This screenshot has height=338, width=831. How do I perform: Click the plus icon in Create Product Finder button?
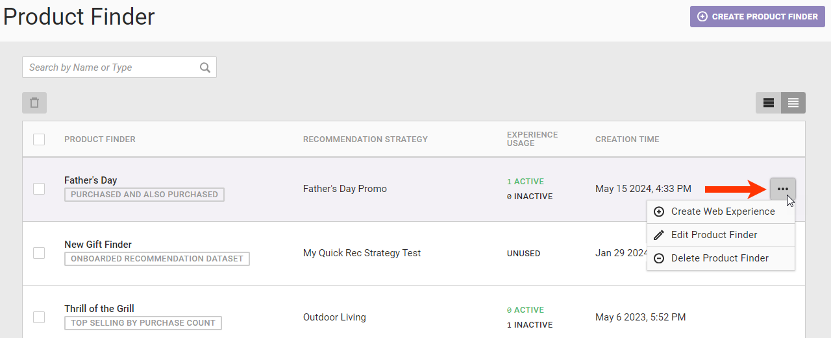point(702,17)
